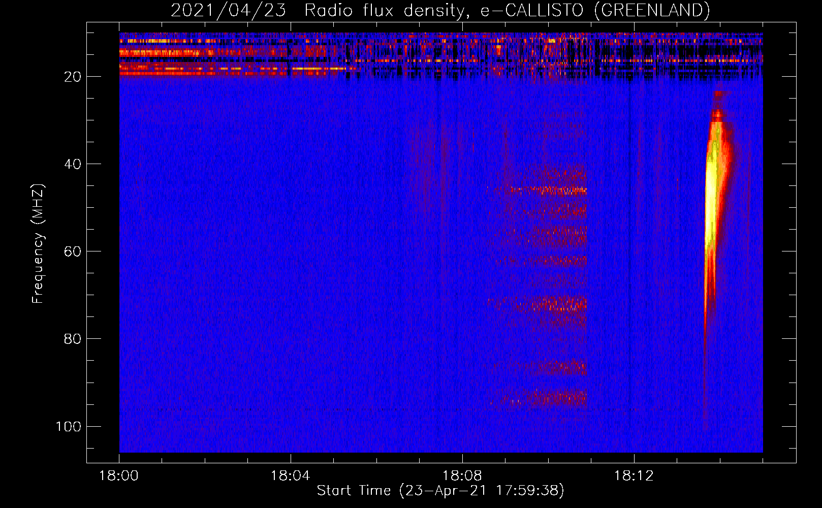The width and height of the screenshot is (822, 508).
Task: Click the plot title "Radio flux density, e-CALLISTO (GREENLAND)"
Action: (507, 10)
